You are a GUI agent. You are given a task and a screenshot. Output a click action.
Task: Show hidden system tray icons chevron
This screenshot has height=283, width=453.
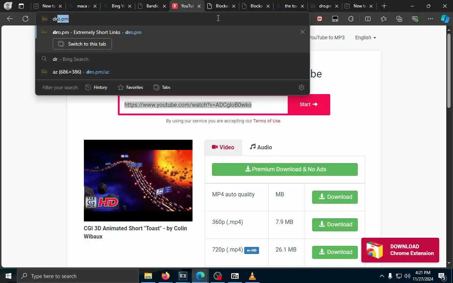click(382, 276)
